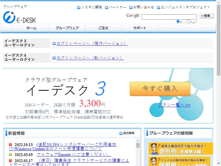This screenshot has height=166, width=221.
Task: Open the Windows Update後のメール受信障害 news link
Action: coord(63,147)
